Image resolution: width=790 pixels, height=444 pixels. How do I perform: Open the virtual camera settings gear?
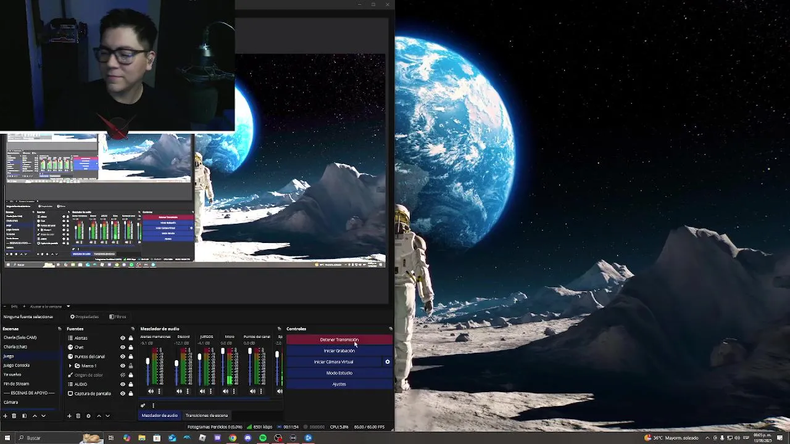click(388, 362)
